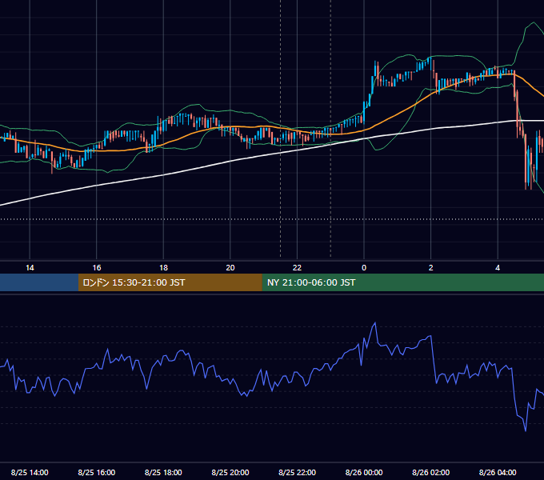Click the tall bullish candle just after hour 0
The height and width of the screenshot is (480, 544).
[x=372, y=85]
